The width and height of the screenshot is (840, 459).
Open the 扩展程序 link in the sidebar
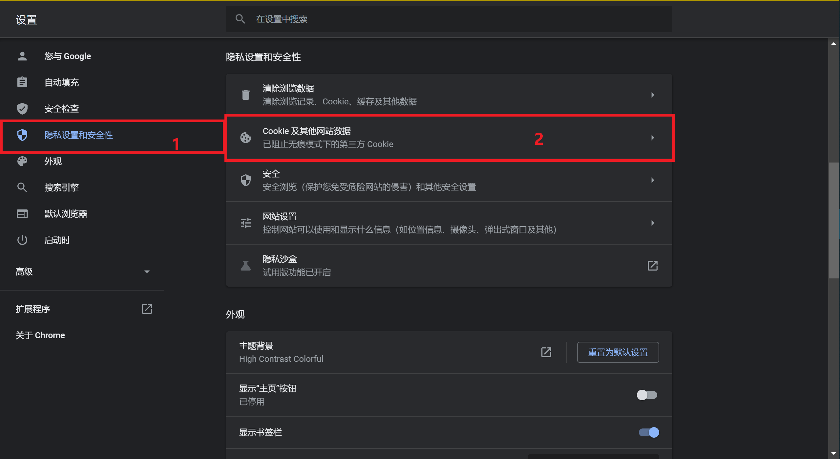coord(33,309)
